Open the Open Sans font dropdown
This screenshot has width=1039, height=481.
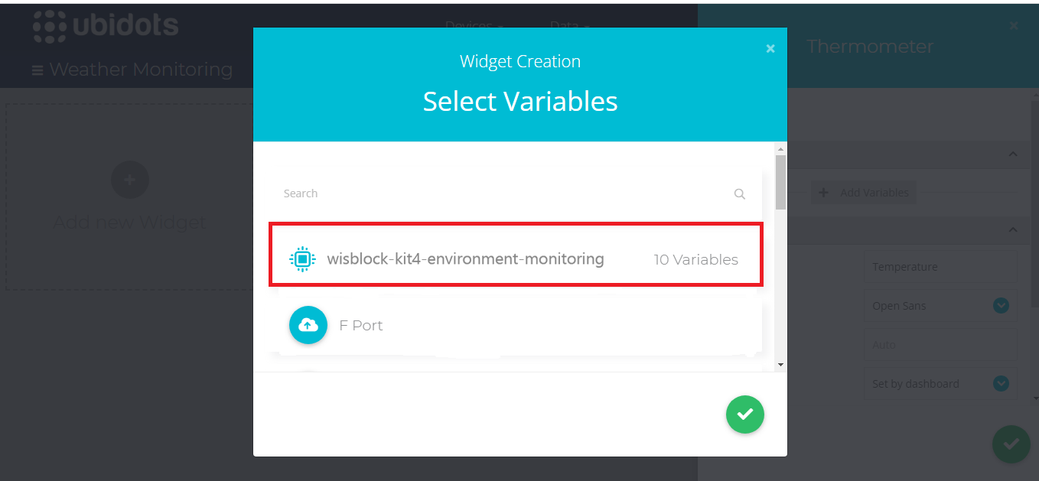[x=940, y=306]
